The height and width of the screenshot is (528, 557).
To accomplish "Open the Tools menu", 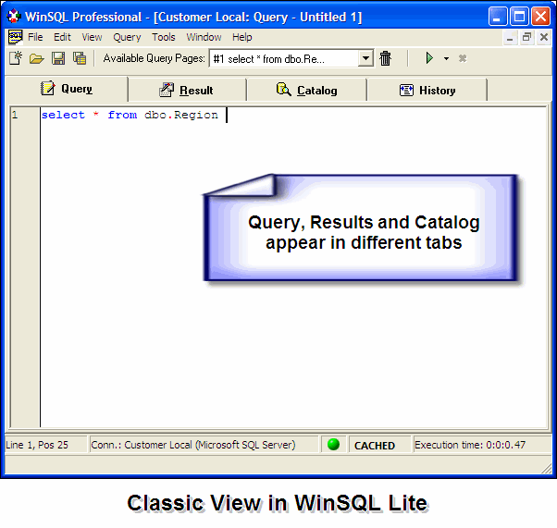I will [164, 37].
